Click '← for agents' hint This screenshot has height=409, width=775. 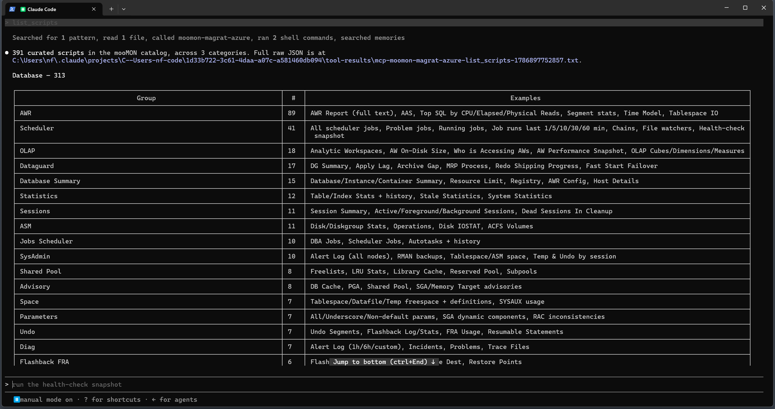[x=174, y=399]
